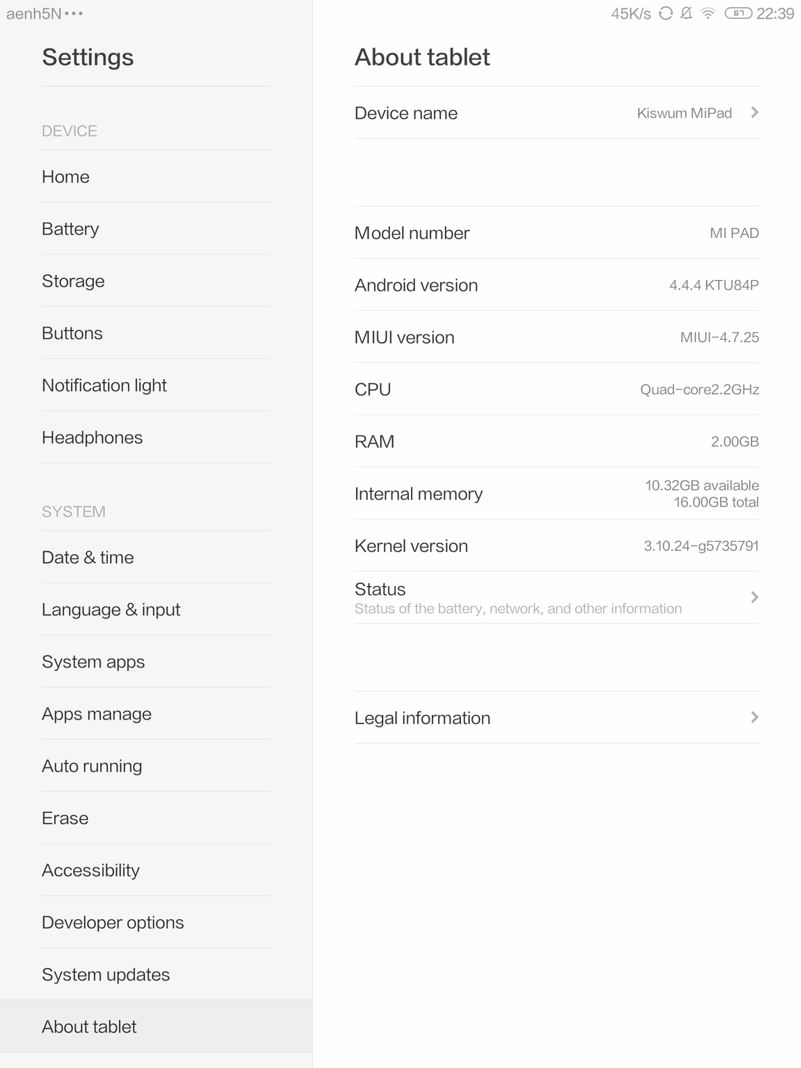Open Developer options
This screenshot has width=801, height=1068.
[113, 923]
